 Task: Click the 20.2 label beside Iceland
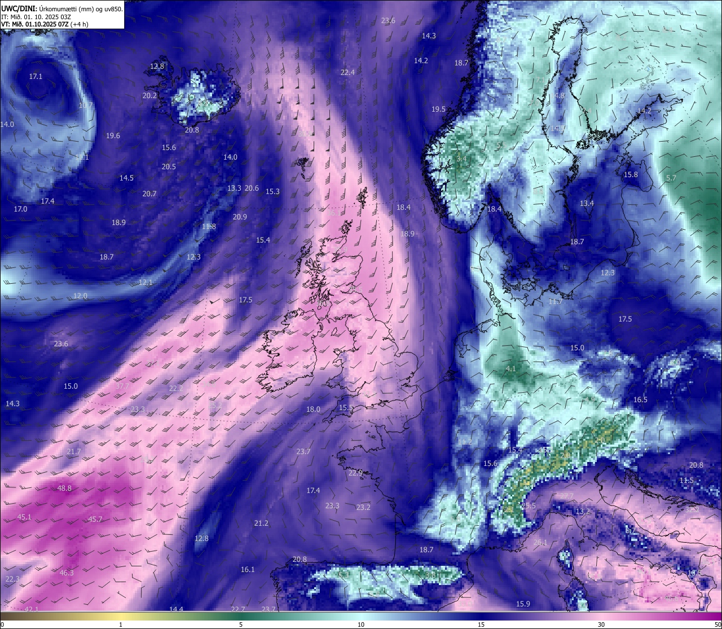tap(149, 96)
